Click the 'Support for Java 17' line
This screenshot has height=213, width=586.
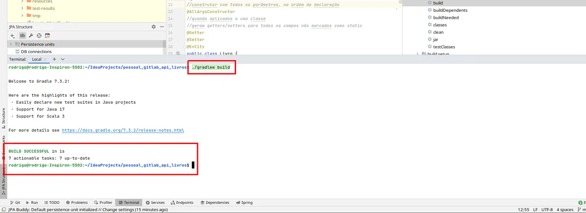[x=38, y=109]
